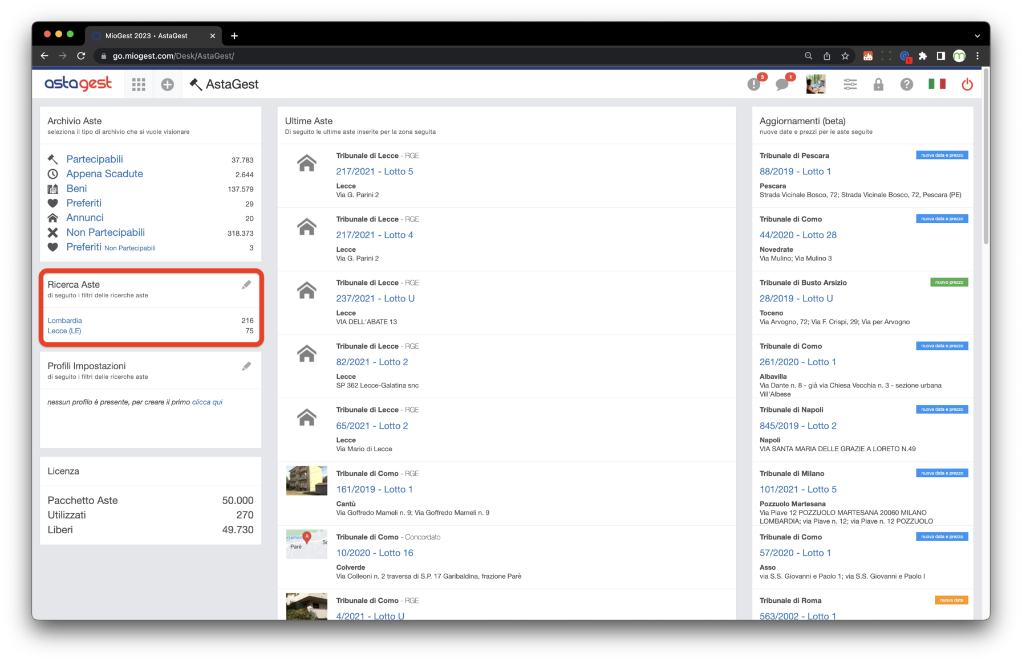Screen dimensions: 1022x662
Task: Click the 'nuovo prezzo' badge for Busto Arsizio
Action: coord(949,283)
